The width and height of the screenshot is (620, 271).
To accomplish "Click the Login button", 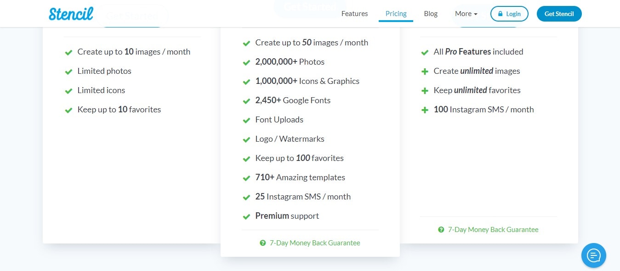I will [x=509, y=14].
